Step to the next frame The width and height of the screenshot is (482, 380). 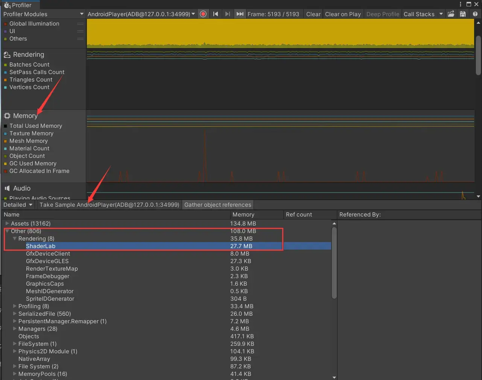click(227, 14)
